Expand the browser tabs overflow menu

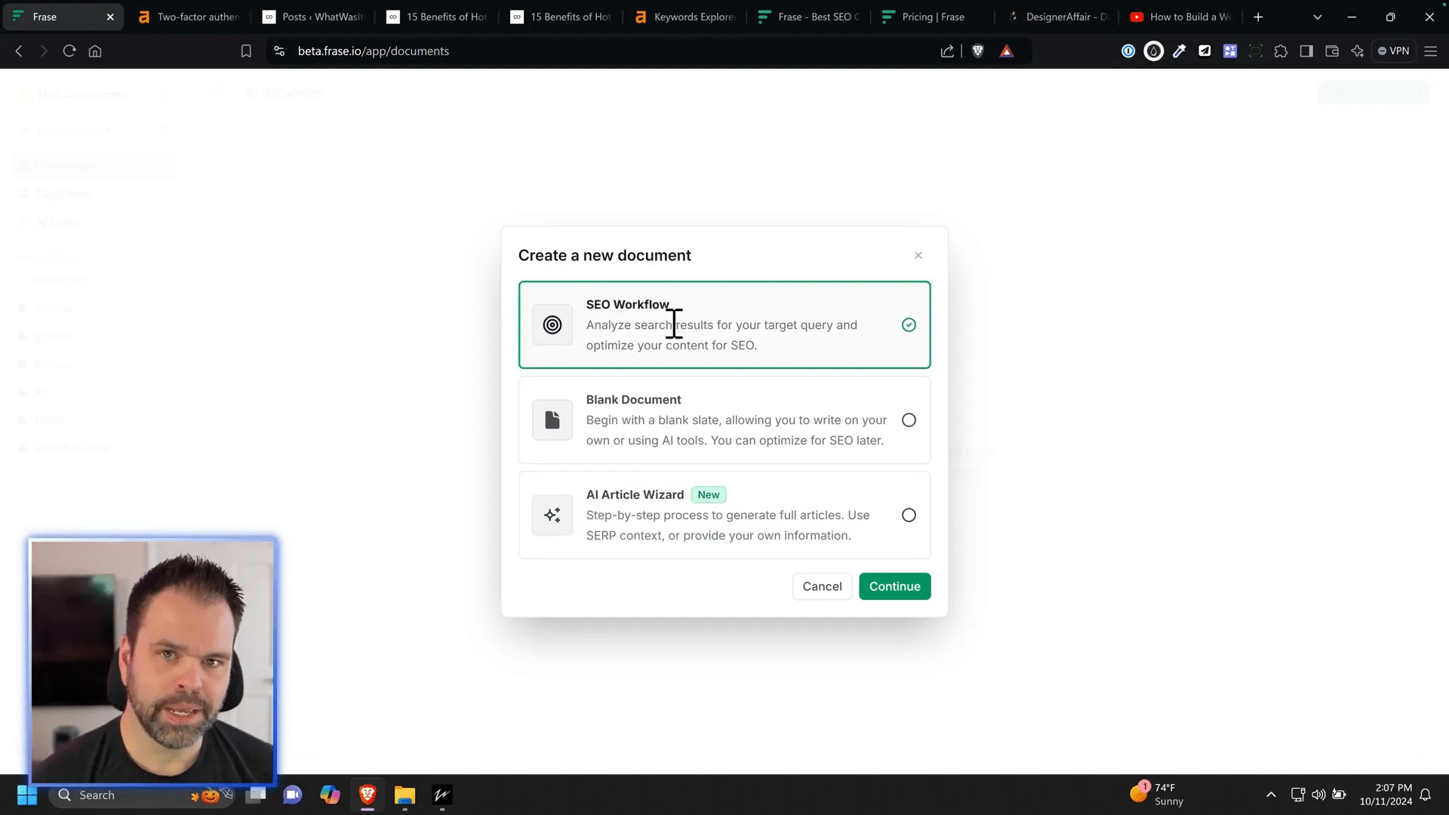pyautogui.click(x=1318, y=17)
